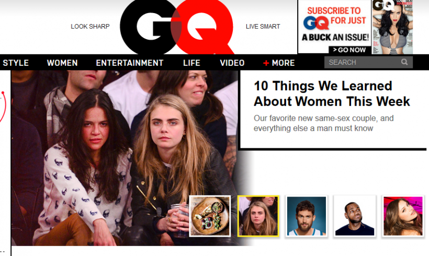This screenshot has width=429, height=256.
Task: Click the red plus icon beside MORE
Action: point(266,63)
